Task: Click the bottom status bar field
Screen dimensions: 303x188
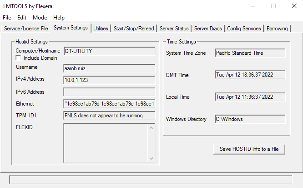Action: tap(151, 180)
